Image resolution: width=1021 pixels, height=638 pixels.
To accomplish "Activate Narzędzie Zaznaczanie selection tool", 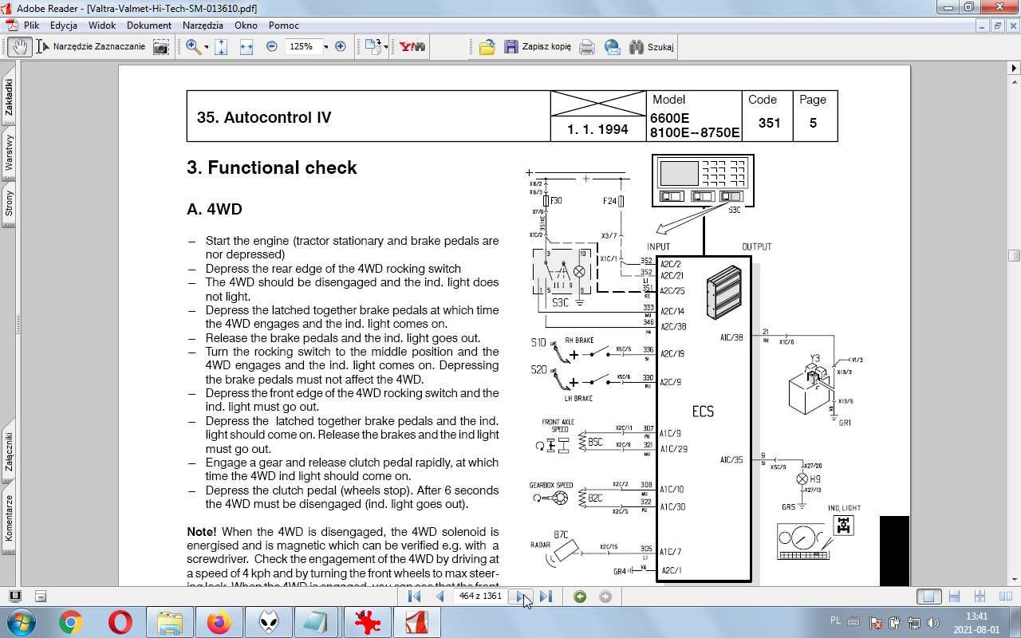I will pyautogui.click(x=93, y=47).
